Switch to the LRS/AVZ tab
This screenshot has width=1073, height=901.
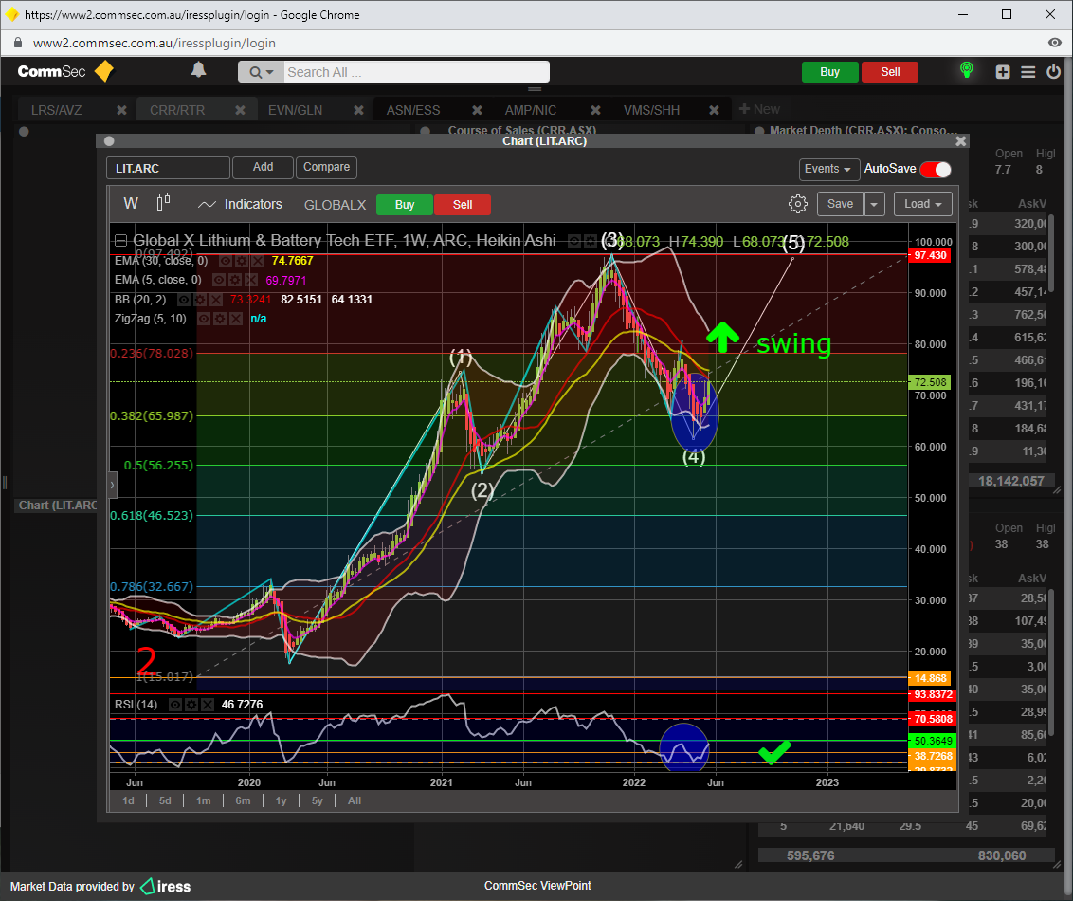[x=57, y=110]
